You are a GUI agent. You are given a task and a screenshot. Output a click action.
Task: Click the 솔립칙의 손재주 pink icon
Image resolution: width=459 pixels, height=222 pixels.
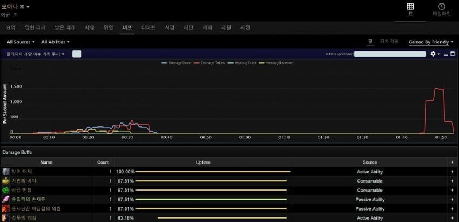[6, 200]
